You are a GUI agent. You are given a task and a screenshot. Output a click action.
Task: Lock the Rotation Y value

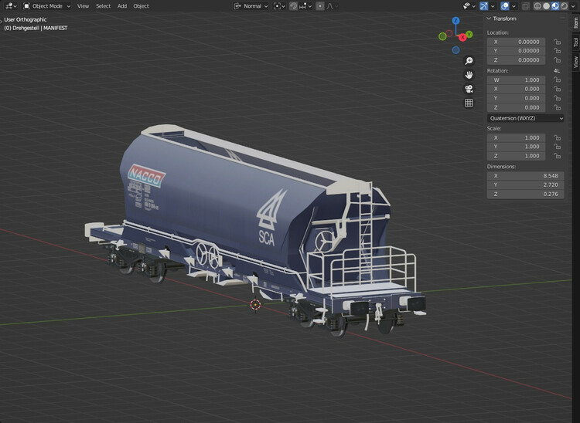557,98
